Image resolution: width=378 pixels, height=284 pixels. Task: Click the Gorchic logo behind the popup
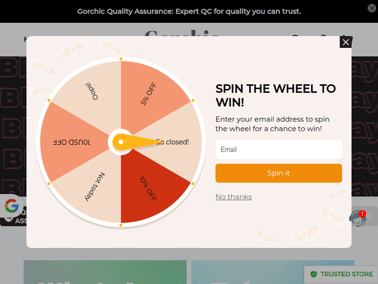(x=181, y=32)
